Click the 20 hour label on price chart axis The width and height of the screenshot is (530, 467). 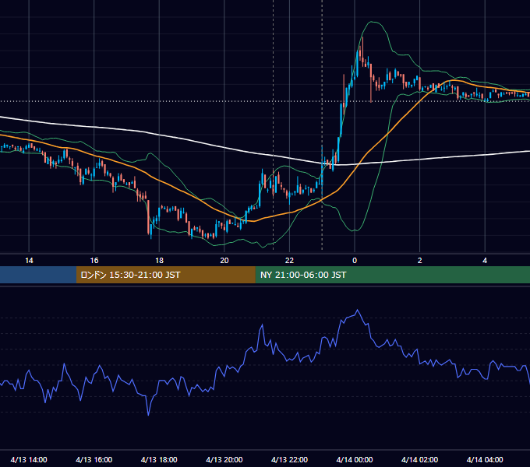[x=224, y=261]
